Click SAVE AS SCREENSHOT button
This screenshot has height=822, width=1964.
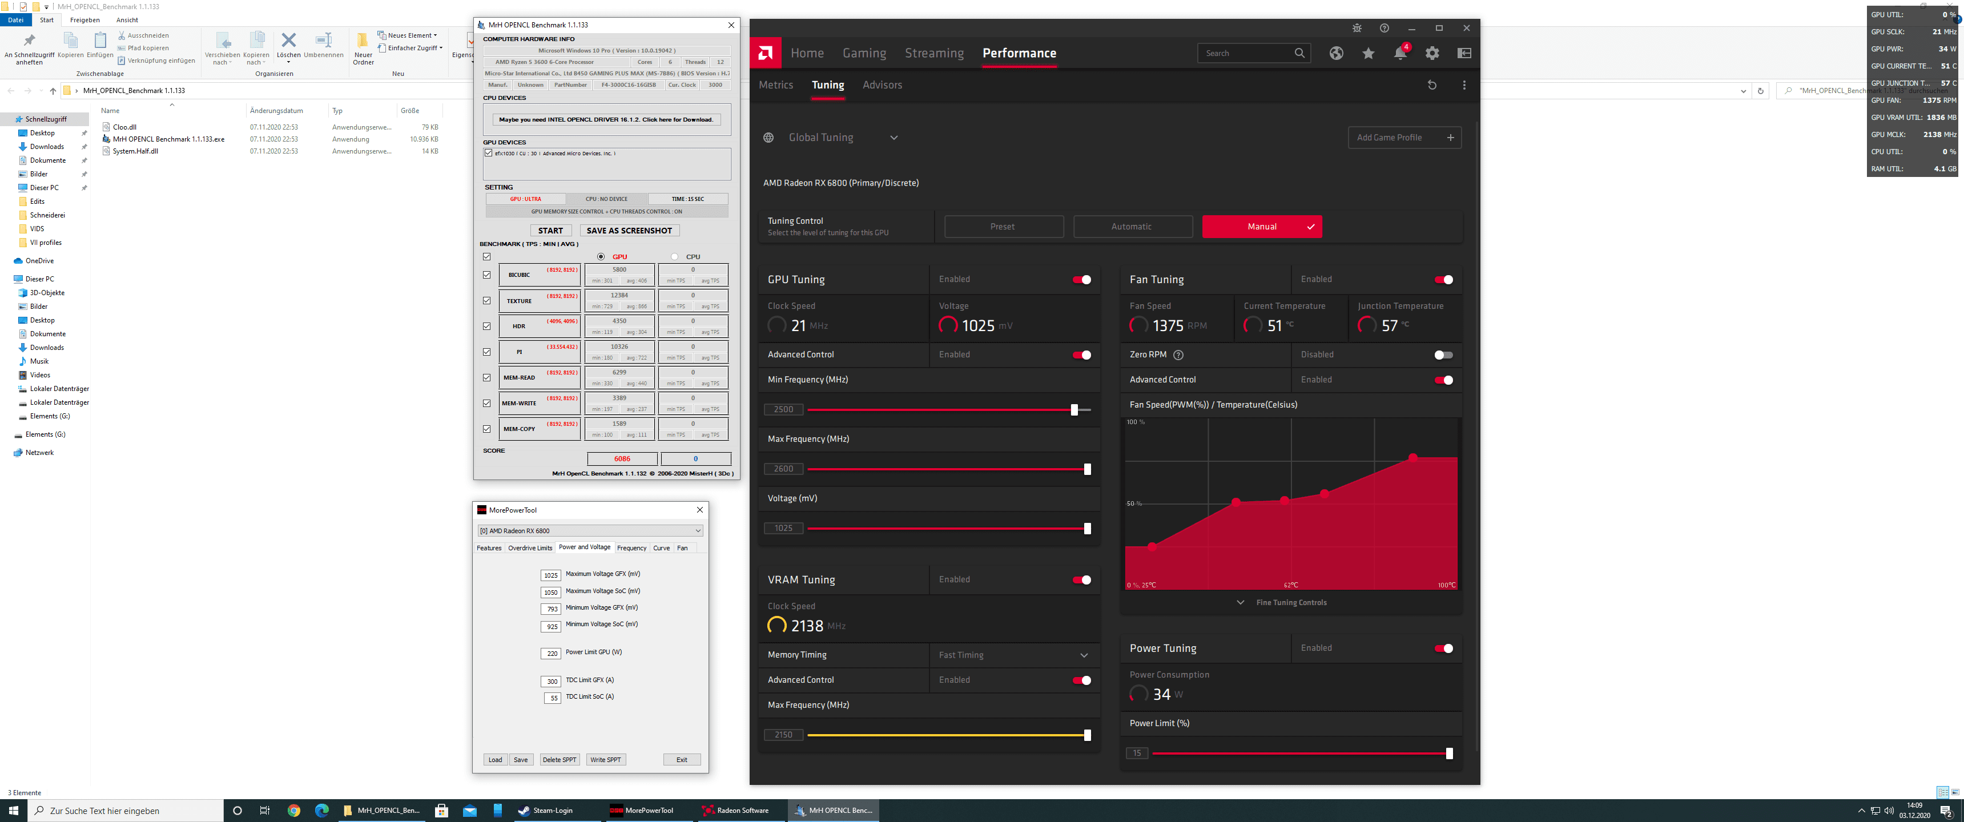pyautogui.click(x=629, y=230)
